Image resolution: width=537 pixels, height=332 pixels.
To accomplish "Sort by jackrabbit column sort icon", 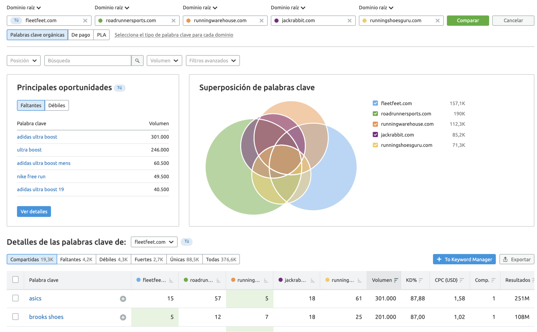I will click(312, 280).
